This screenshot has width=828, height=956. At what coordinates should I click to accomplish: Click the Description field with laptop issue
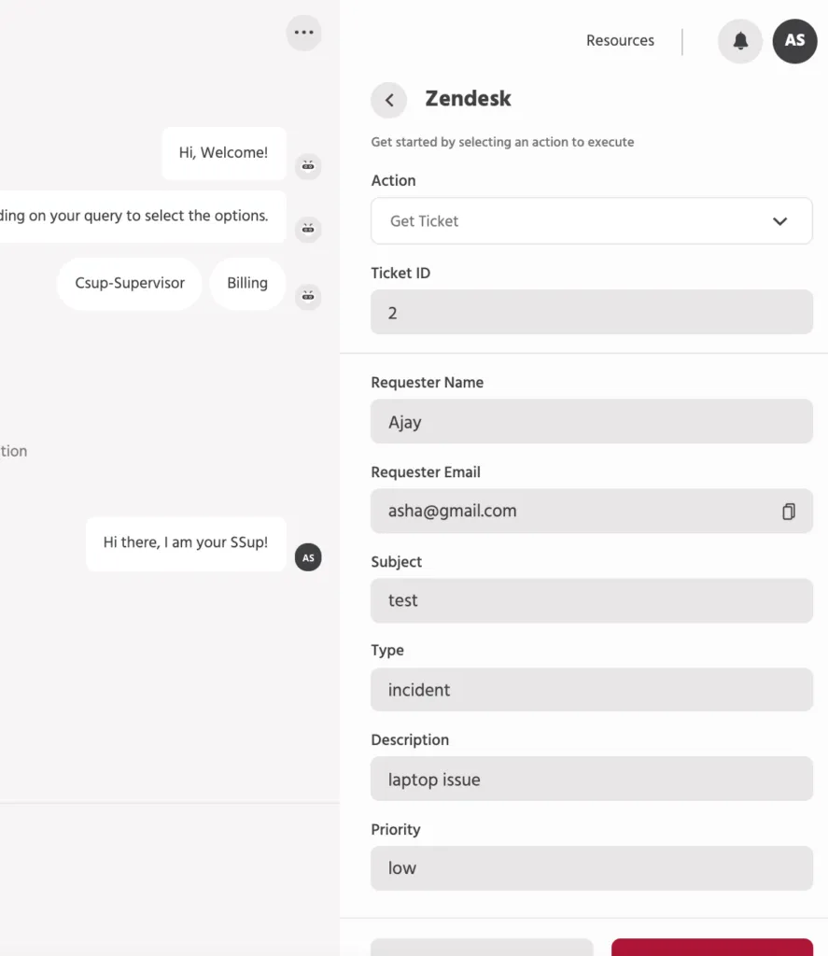coord(592,779)
